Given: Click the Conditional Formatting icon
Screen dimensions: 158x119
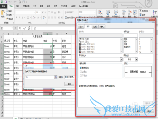Looking at the screenshot, I should [100, 12].
